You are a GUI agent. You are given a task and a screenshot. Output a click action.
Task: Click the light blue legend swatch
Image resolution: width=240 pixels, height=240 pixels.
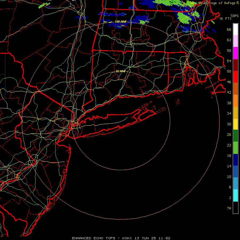pos(235,183)
